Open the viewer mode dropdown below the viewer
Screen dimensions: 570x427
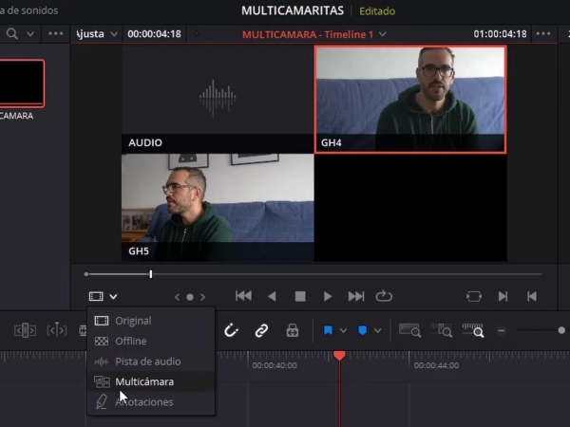pyautogui.click(x=103, y=296)
